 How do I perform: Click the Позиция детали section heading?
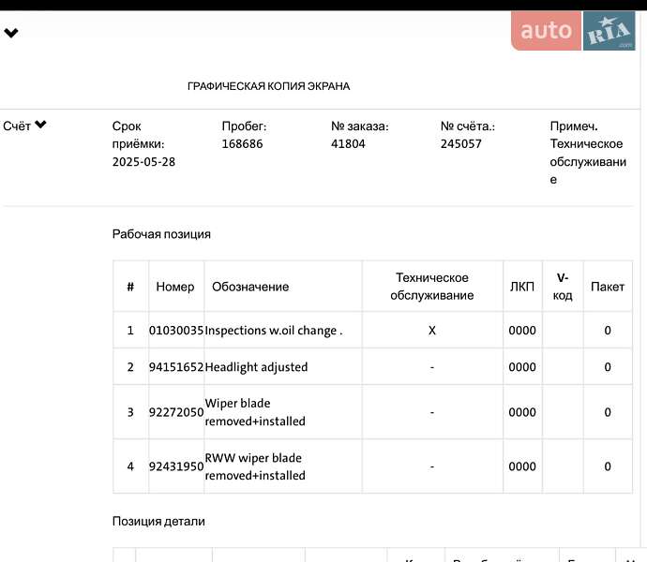[158, 521]
